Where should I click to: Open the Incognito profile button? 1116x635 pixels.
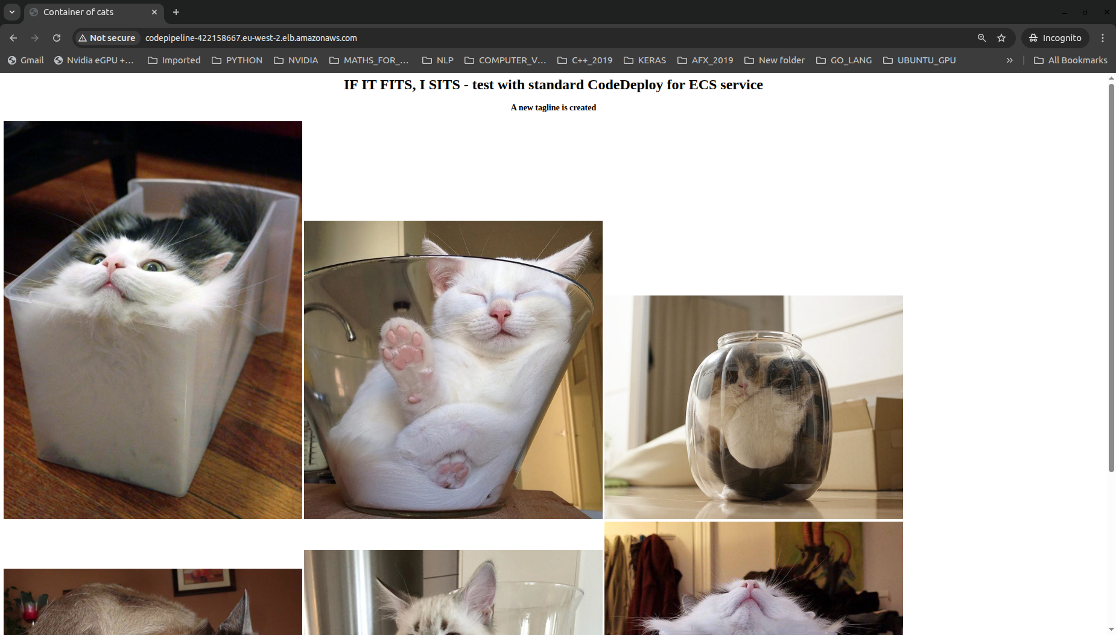click(1055, 37)
